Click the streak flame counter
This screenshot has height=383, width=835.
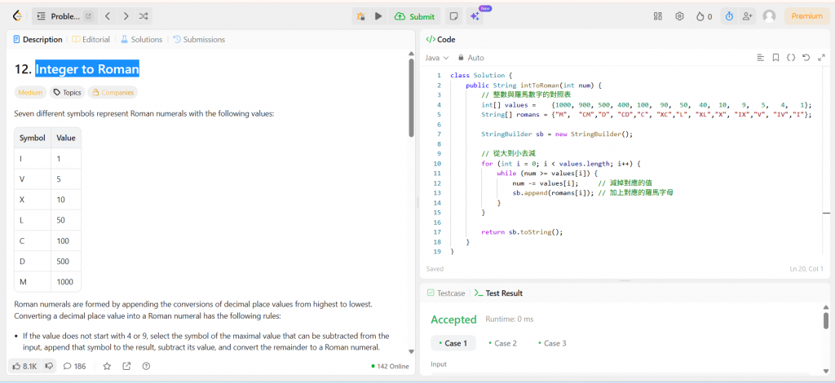(704, 16)
